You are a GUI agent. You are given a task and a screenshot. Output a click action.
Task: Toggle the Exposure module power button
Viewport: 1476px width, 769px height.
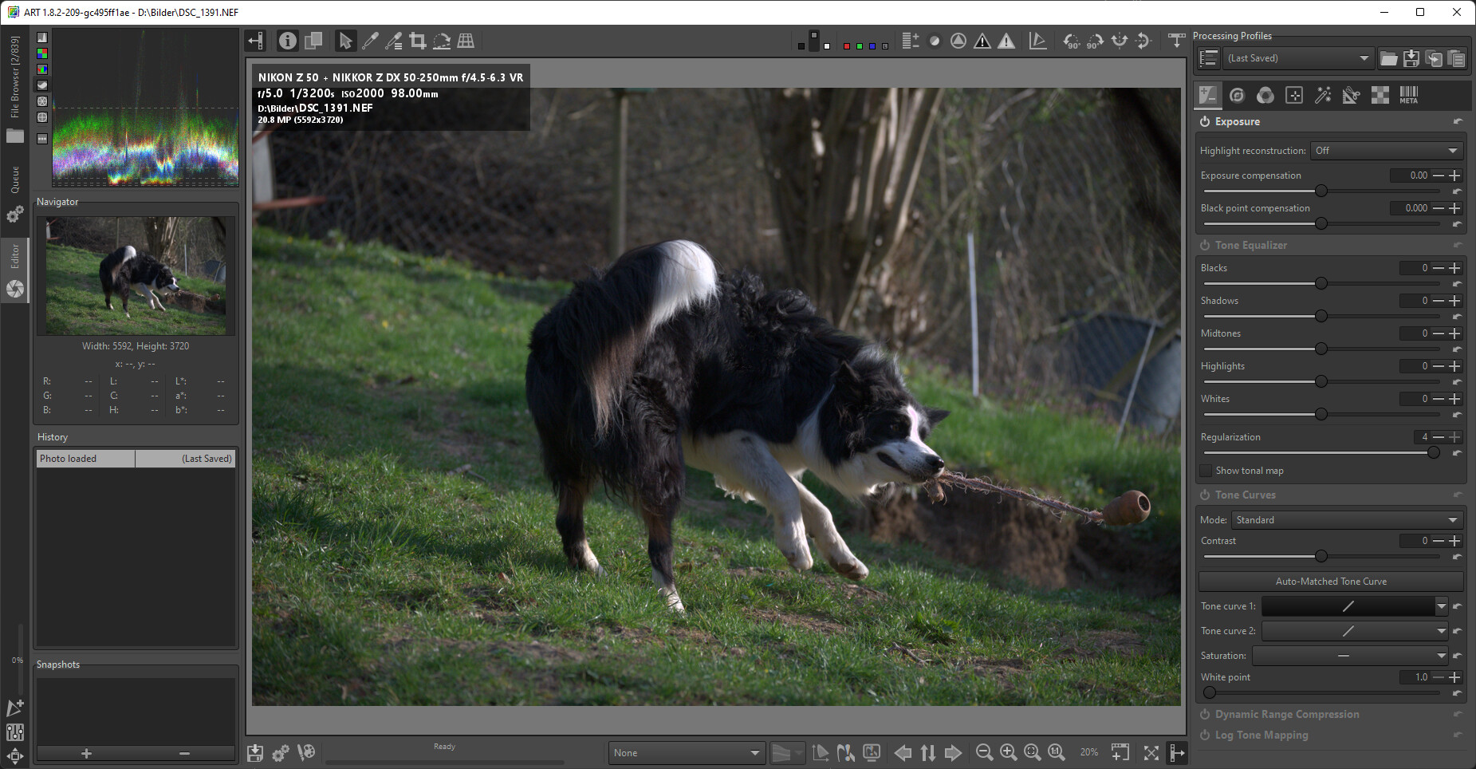coord(1205,122)
